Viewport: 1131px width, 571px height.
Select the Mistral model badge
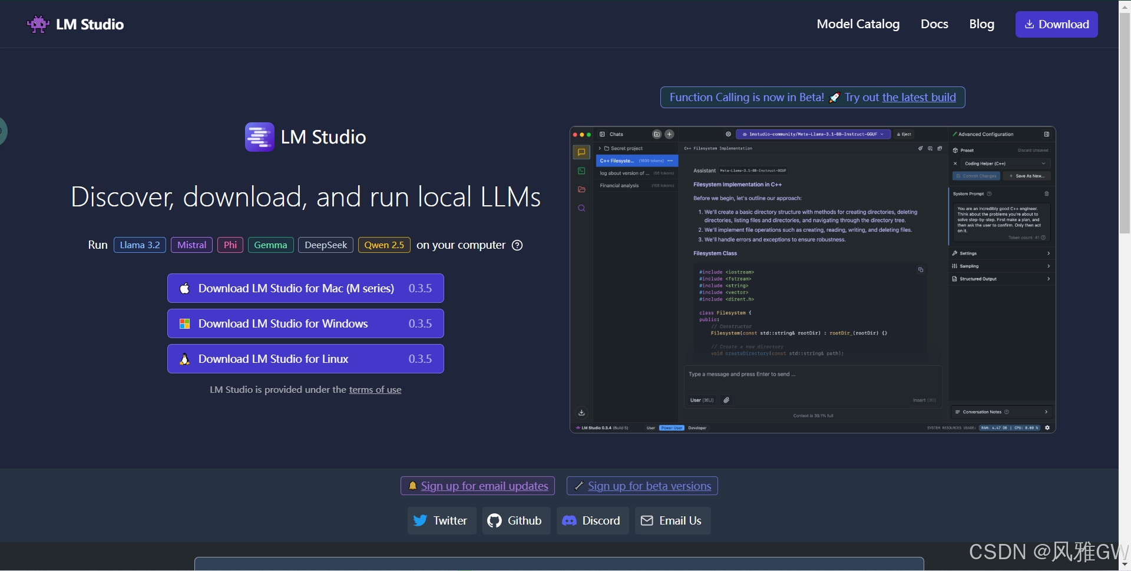pyautogui.click(x=191, y=245)
